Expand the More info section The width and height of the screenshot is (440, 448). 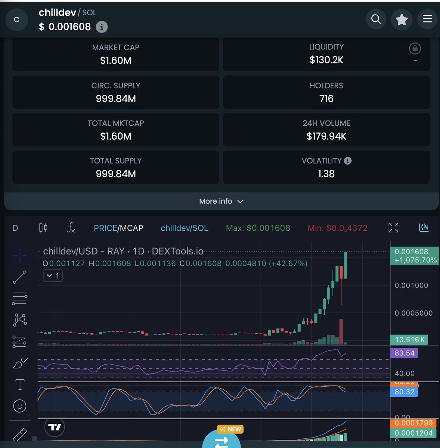point(221,201)
